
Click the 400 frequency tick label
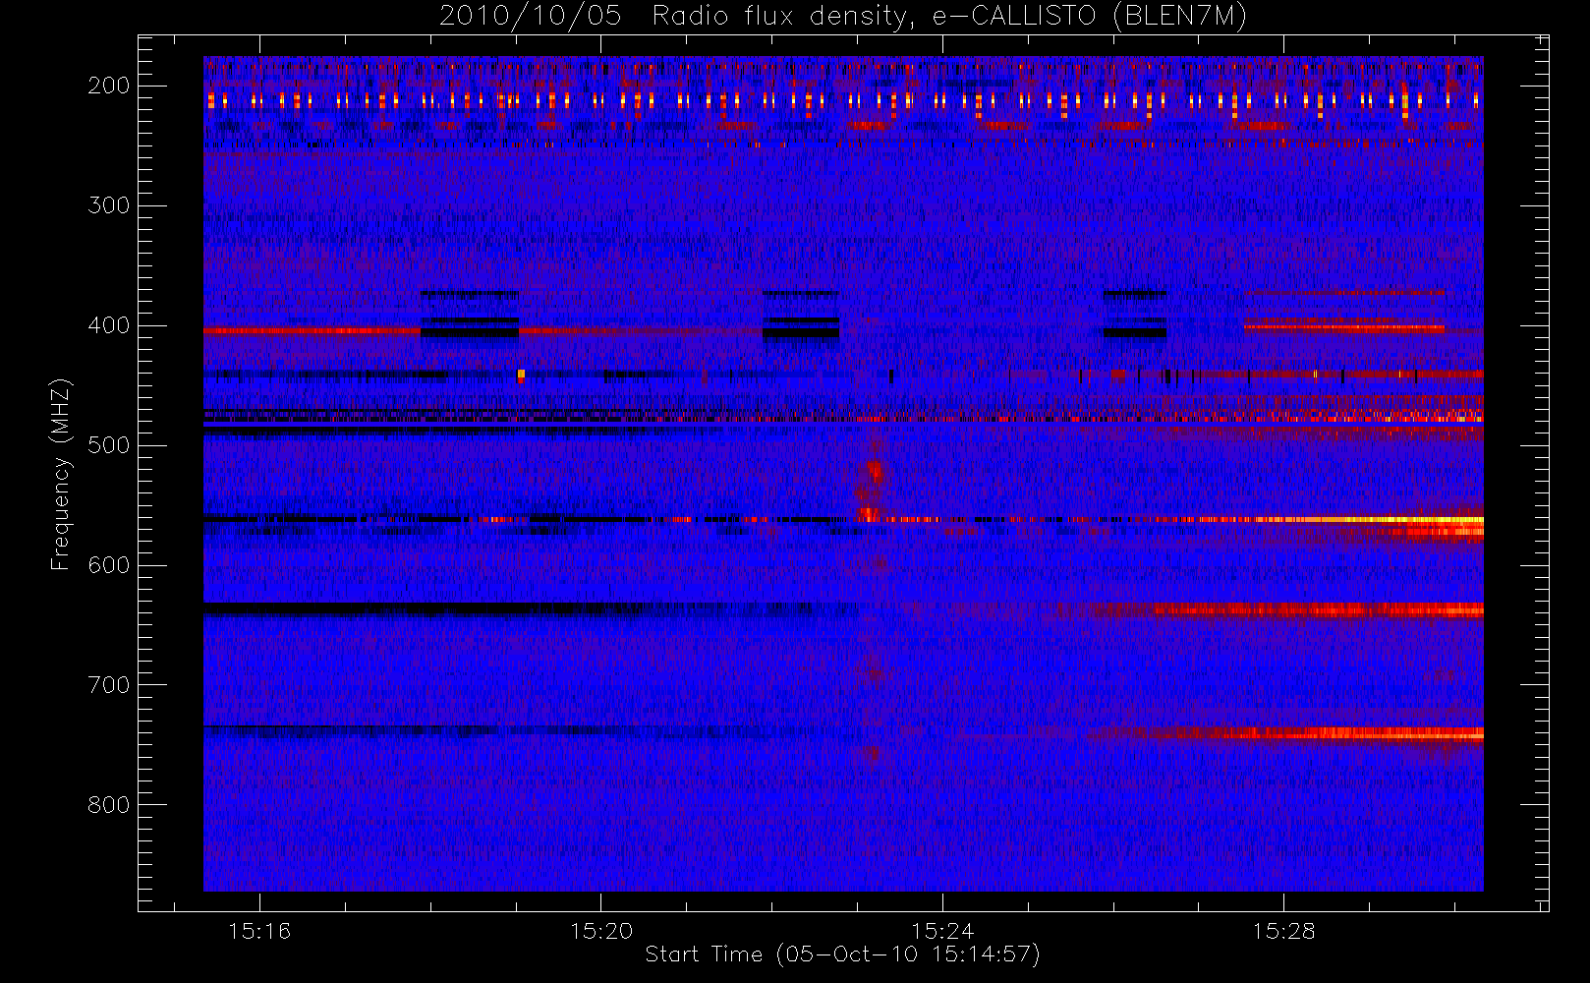[x=109, y=325]
